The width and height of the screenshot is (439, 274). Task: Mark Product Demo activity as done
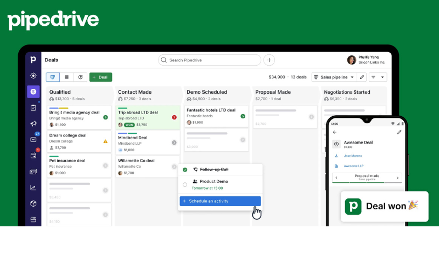185,184
